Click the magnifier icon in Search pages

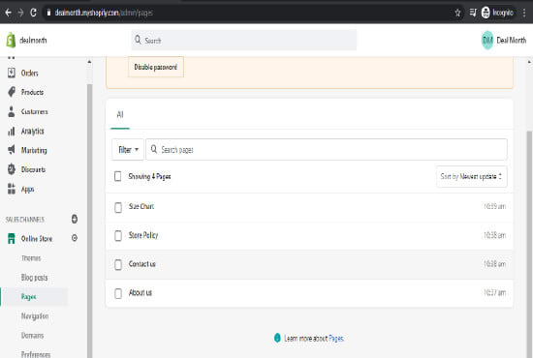[154, 149]
